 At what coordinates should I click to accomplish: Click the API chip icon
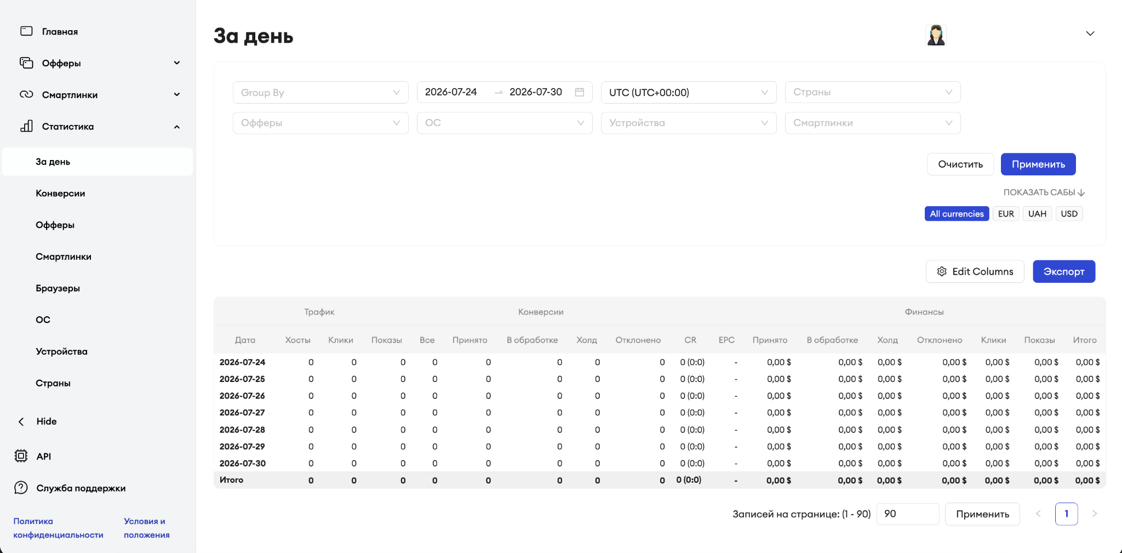[x=21, y=456]
